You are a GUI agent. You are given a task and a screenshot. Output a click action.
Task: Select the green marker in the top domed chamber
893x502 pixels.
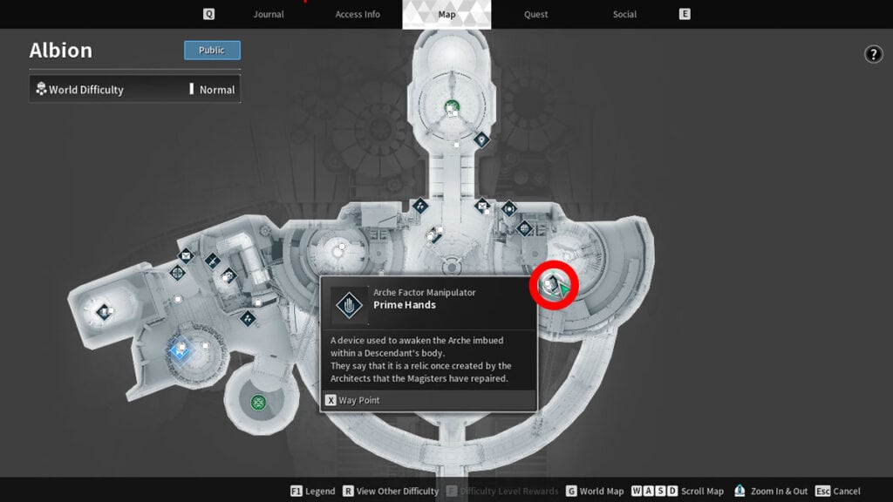(452, 106)
